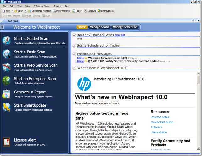This screenshot has width=202, height=156.
Task: Click the New scan toolbar icon
Action: [4, 11]
